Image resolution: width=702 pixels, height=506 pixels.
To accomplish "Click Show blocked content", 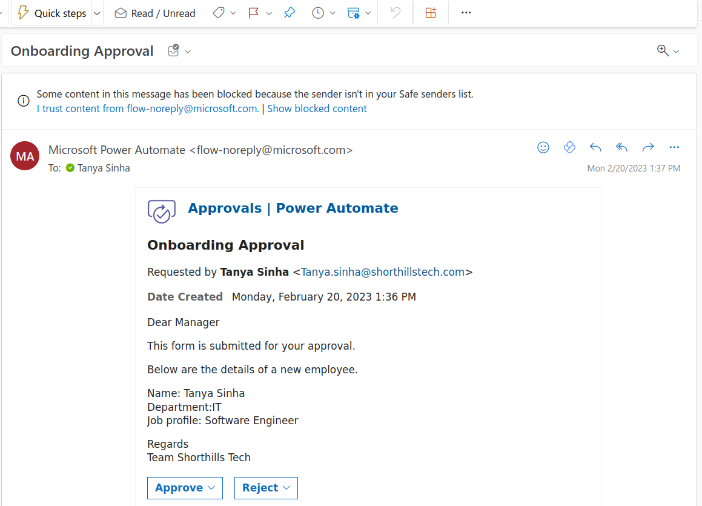I will coord(317,108).
